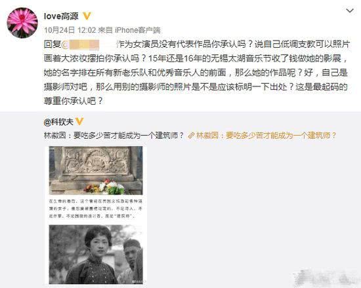Click the flower bouquet on the tomb
The width and height of the screenshot is (361, 288).
click(105, 187)
